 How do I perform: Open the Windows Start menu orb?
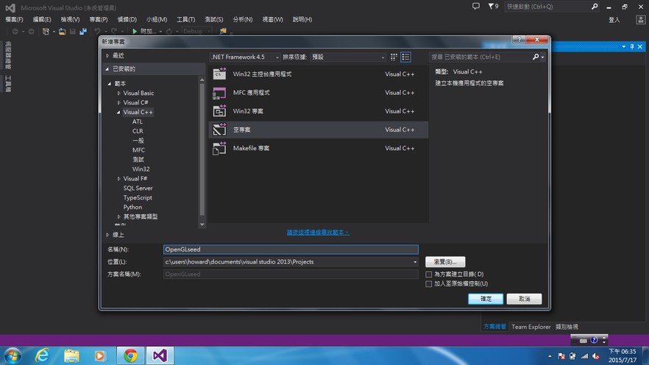(x=13, y=356)
